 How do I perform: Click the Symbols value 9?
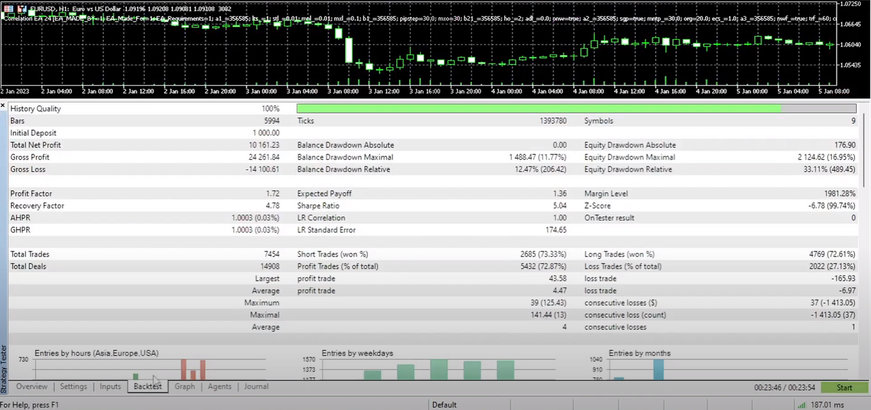[x=853, y=121]
